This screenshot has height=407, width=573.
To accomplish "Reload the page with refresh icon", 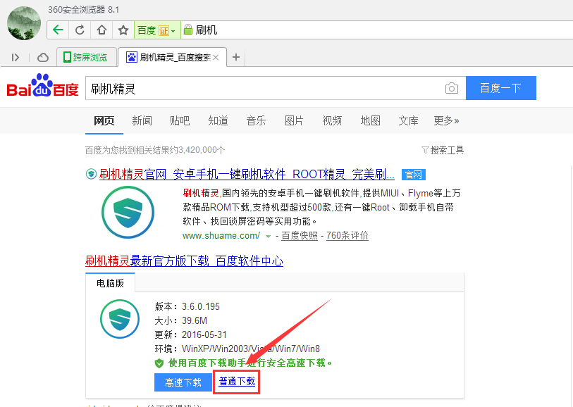I will coord(80,30).
